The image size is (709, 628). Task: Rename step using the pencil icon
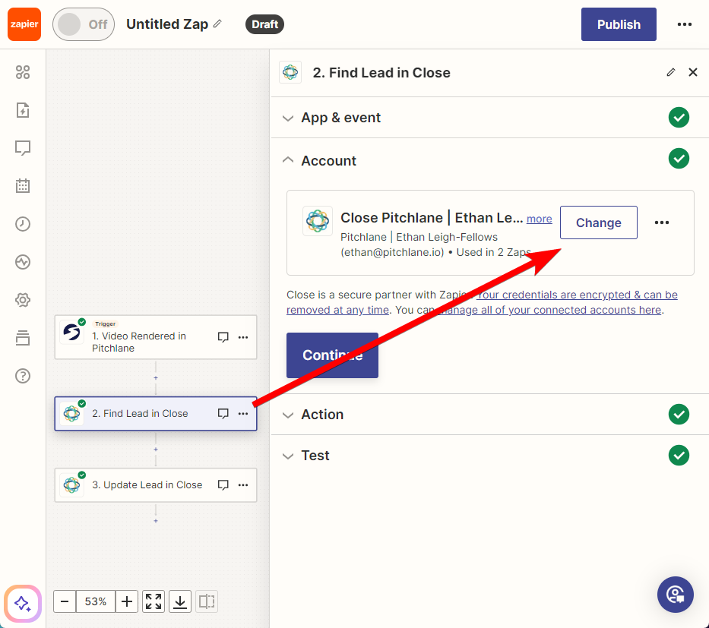point(671,72)
